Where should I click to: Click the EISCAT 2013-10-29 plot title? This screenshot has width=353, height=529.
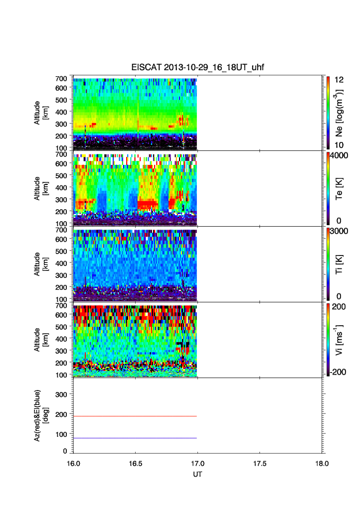click(x=199, y=67)
